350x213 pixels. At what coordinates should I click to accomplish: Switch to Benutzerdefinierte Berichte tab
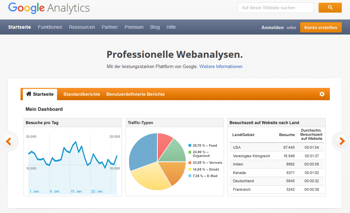click(136, 94)
